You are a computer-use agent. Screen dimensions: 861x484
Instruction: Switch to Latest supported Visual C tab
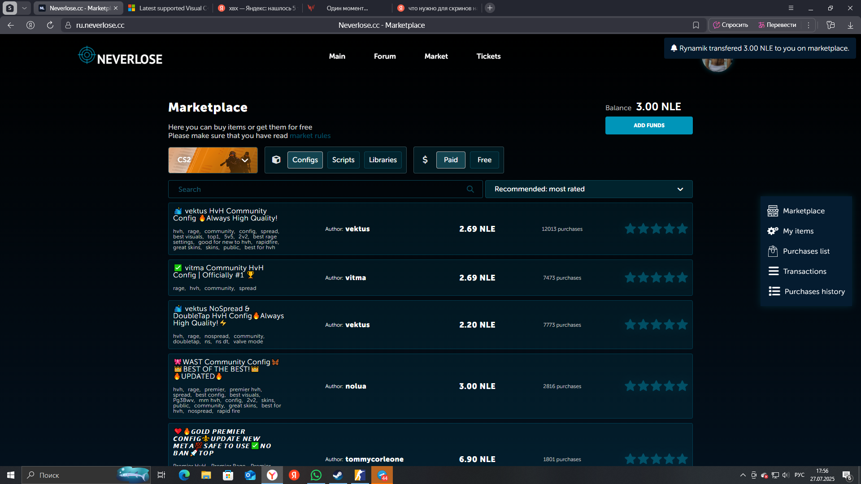(x=168, y=8)
